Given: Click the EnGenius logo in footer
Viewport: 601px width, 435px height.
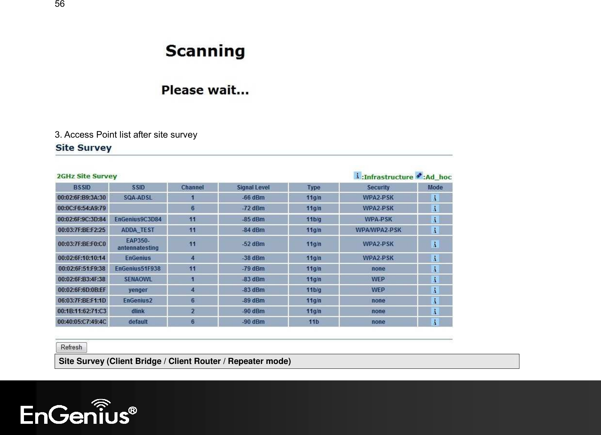Looking at the screenshot, I should click(79, 412).
